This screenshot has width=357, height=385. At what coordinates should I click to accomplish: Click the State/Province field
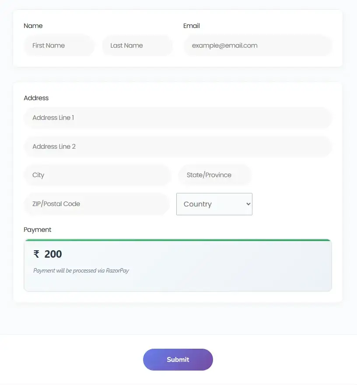(x=214, y=175)
